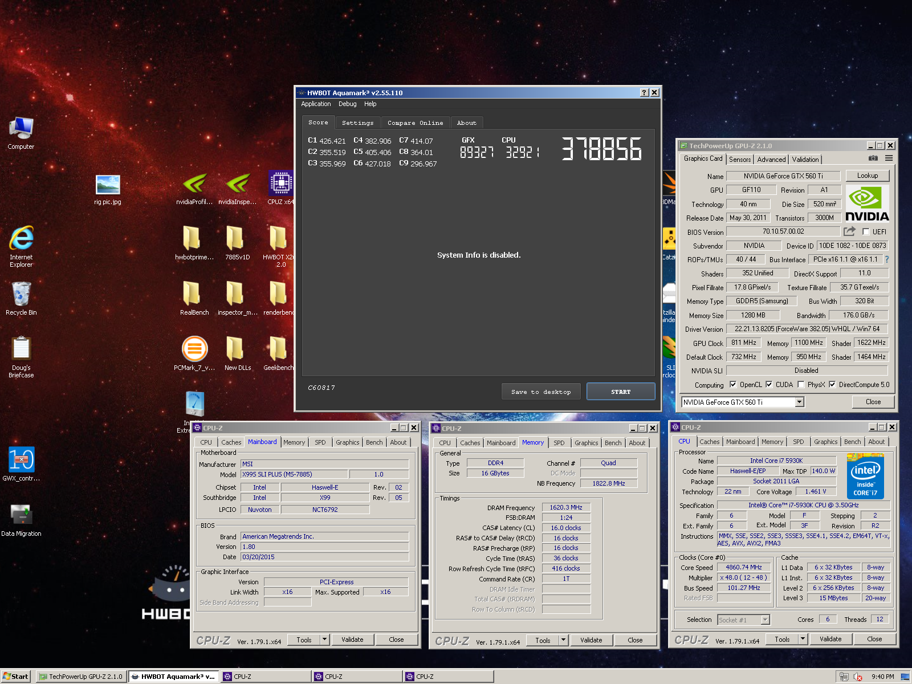The image size is (912, 684).
Task: Open the RealBench folder
Action: click(194, 298)
